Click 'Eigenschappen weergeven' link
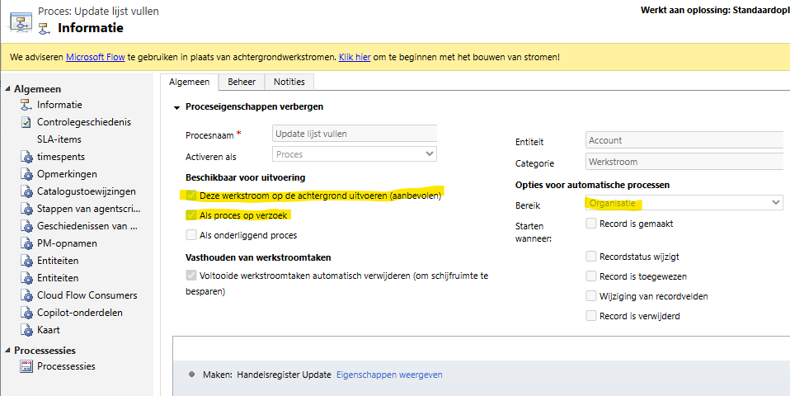Viewport: 790px width, 396px height. 389,375
